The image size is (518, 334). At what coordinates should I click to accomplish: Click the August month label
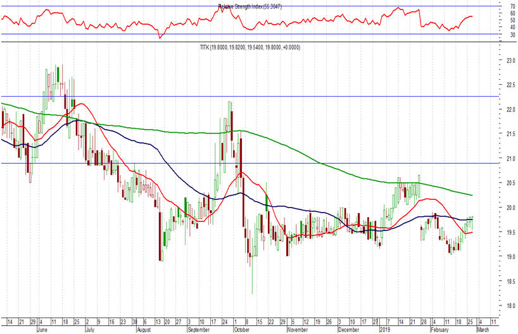[144, 330]
